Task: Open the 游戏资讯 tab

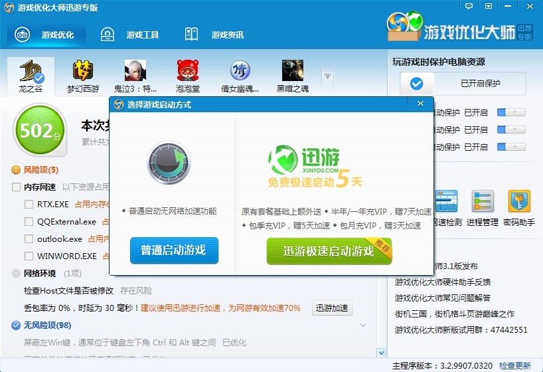Action: [214, 35]
